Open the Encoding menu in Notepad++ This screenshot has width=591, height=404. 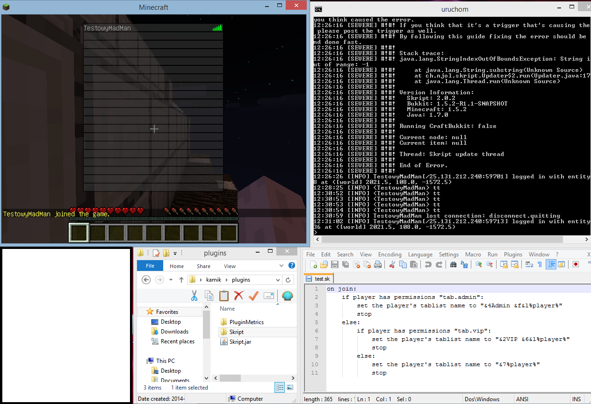pyautogui.click(x=390, y=255)
